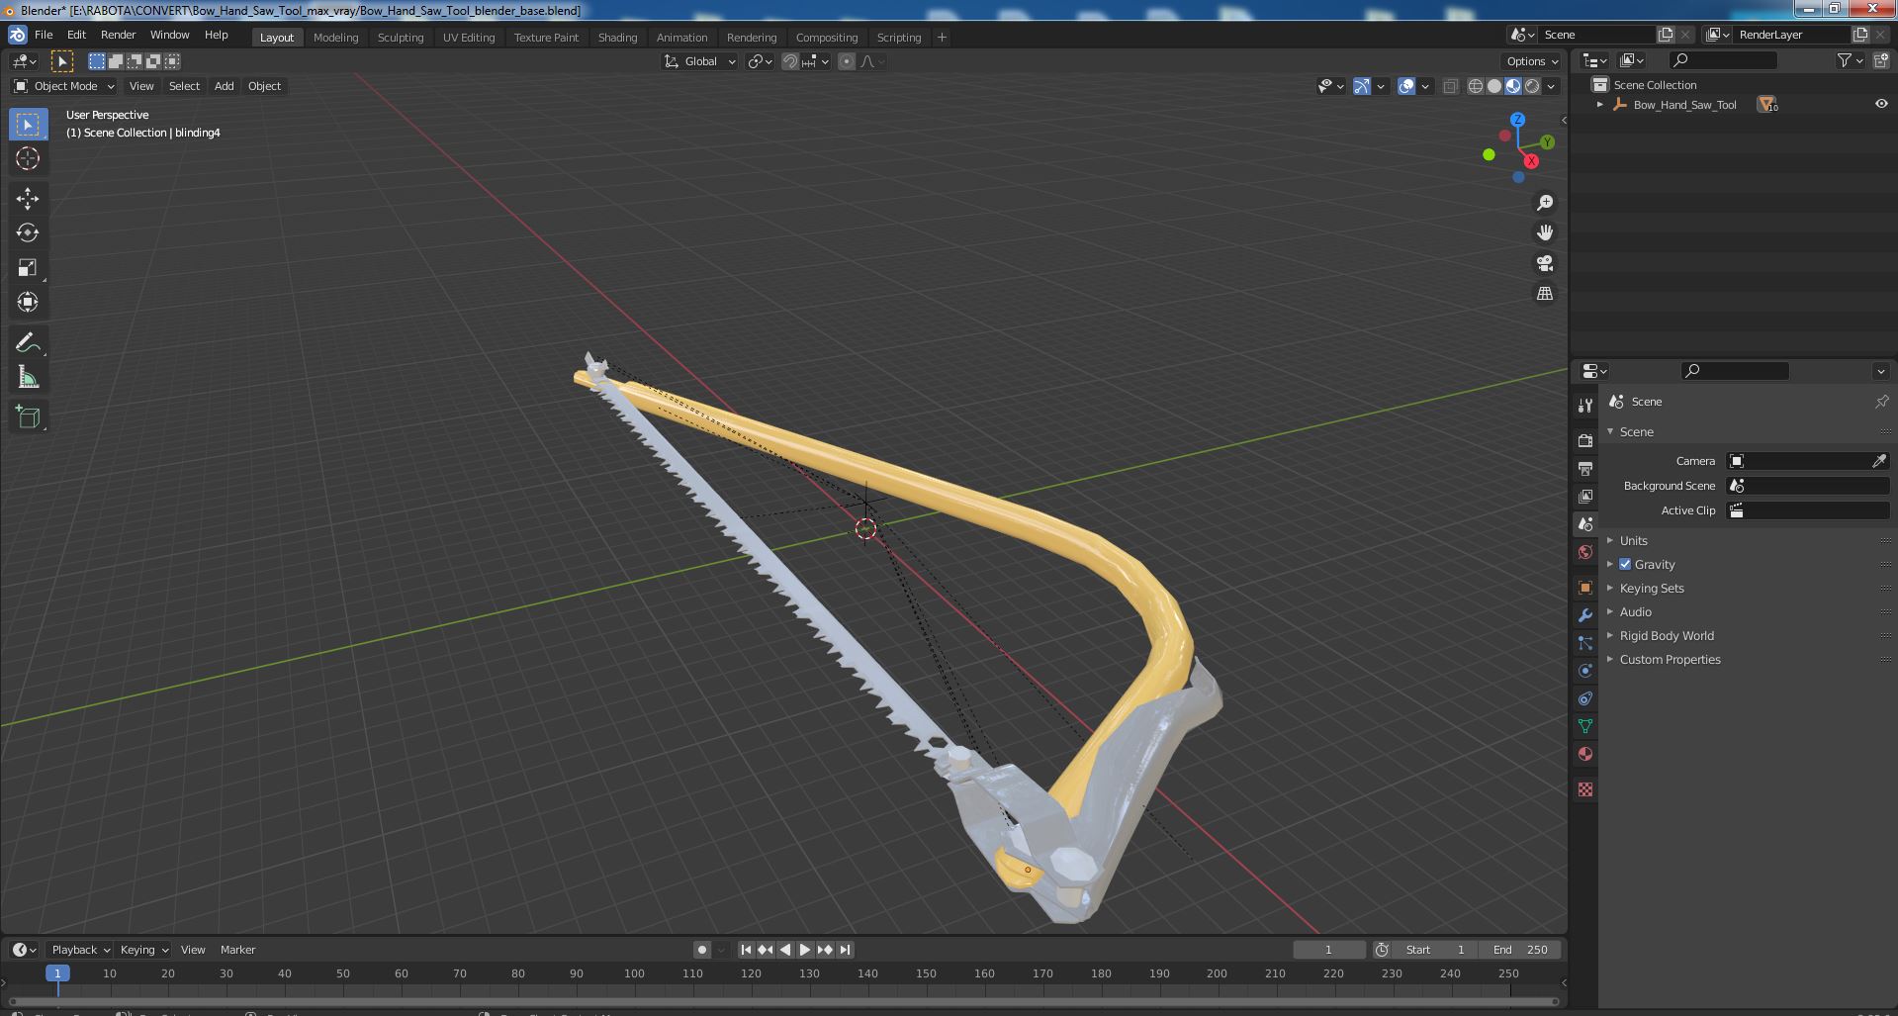This screenshot has height=1016, width=1898.
Task: Hide Bow_Hand_Saw_Tool collection in viewport
Action: (1880, 104)
